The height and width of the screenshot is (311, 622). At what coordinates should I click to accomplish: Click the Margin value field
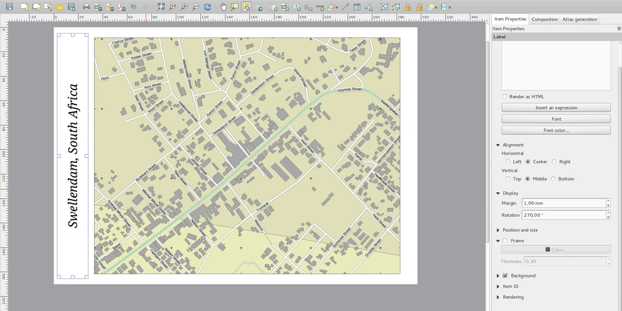564,203
